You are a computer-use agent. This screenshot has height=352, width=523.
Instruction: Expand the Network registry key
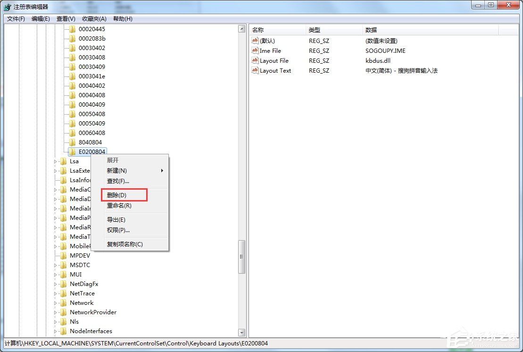(x=56, y=302)
